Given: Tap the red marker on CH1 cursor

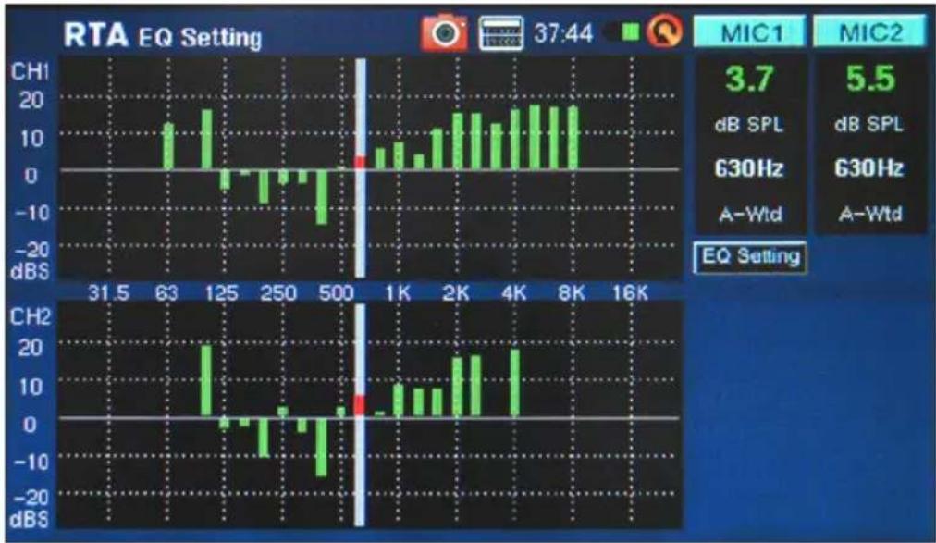Looking at the screenshot, I should pyautogui.click(x=360, y=161).
